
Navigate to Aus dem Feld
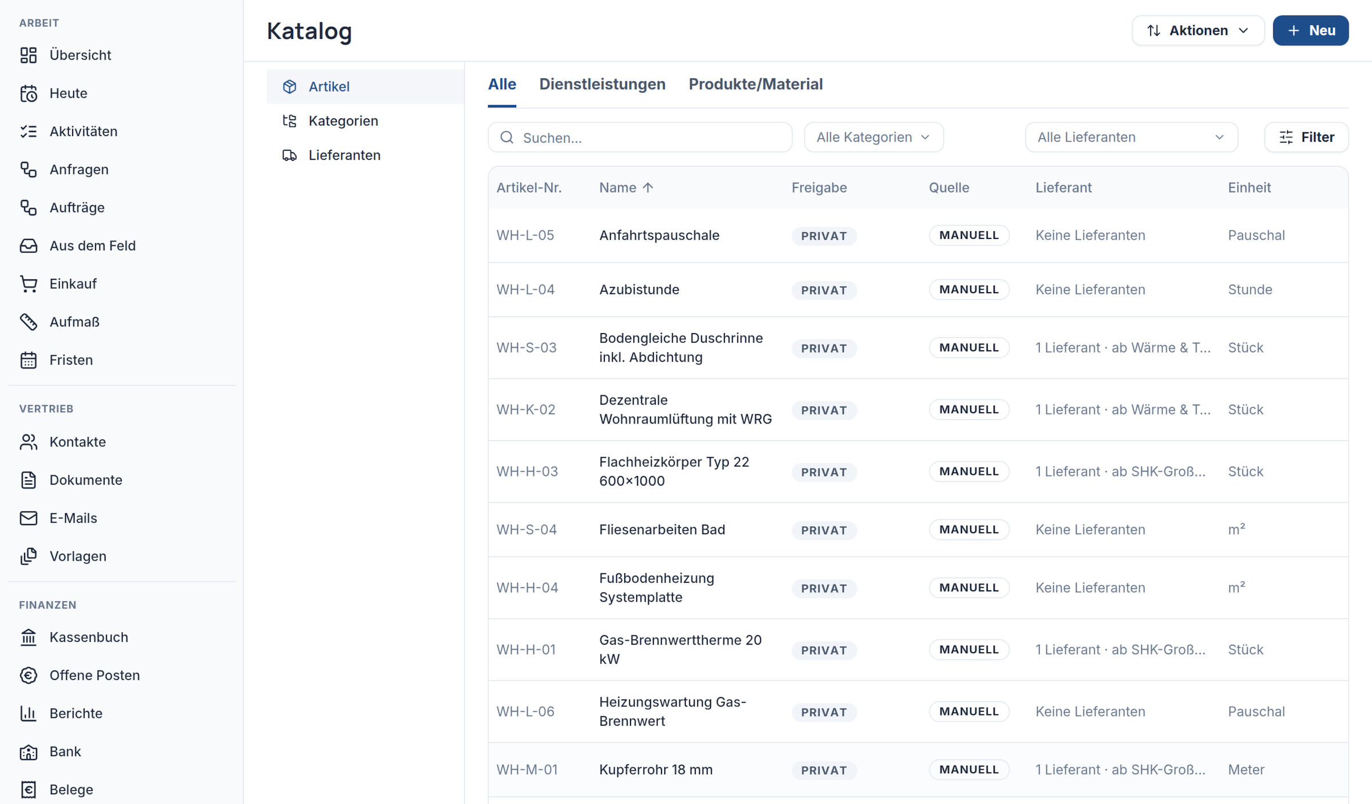tap(93, 246)
